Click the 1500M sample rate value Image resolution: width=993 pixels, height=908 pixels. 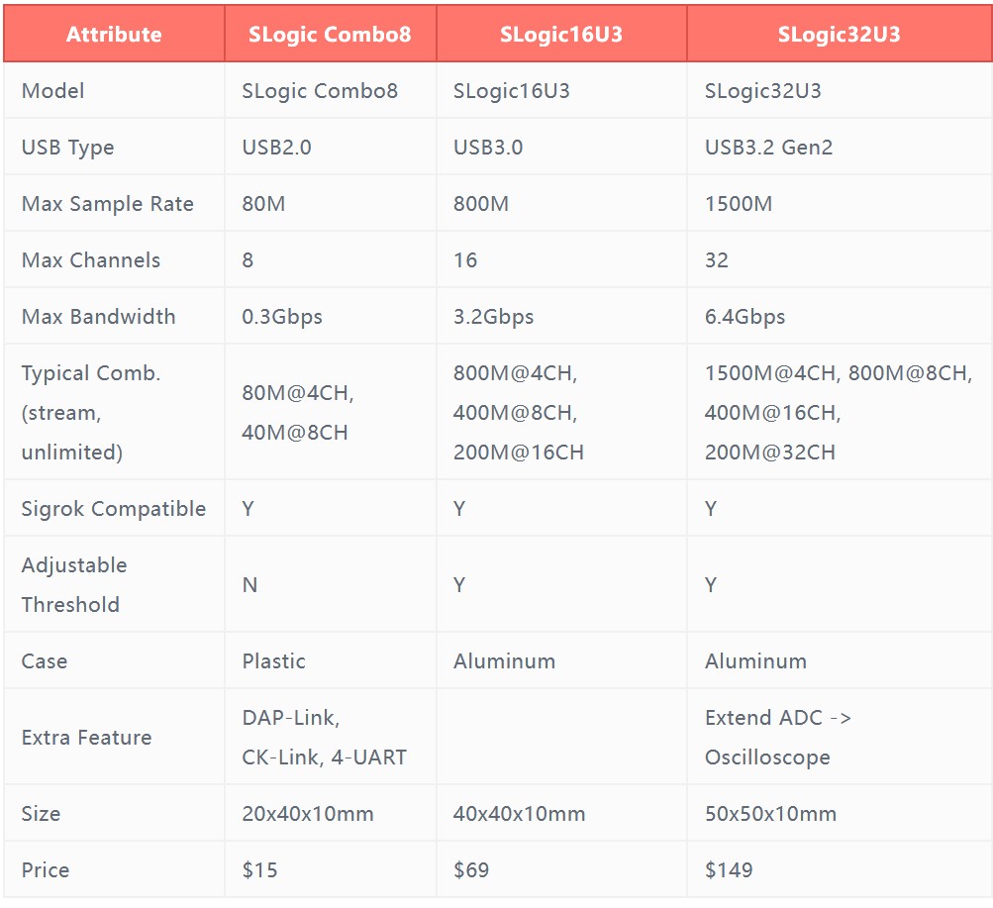739,203
